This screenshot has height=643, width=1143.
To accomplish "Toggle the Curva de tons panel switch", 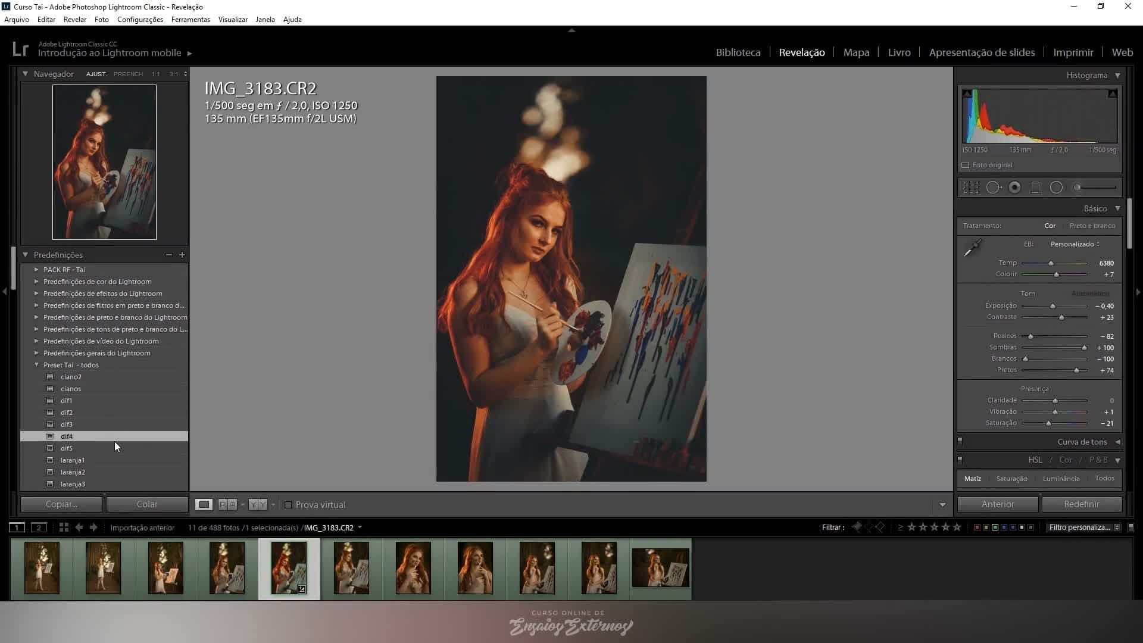I will point(960,442).
